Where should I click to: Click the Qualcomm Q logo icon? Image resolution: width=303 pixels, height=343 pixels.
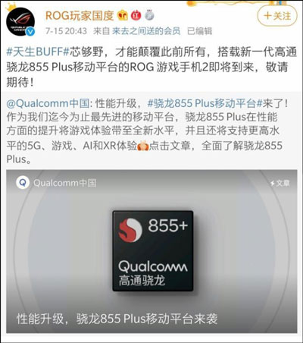(23, 183)
